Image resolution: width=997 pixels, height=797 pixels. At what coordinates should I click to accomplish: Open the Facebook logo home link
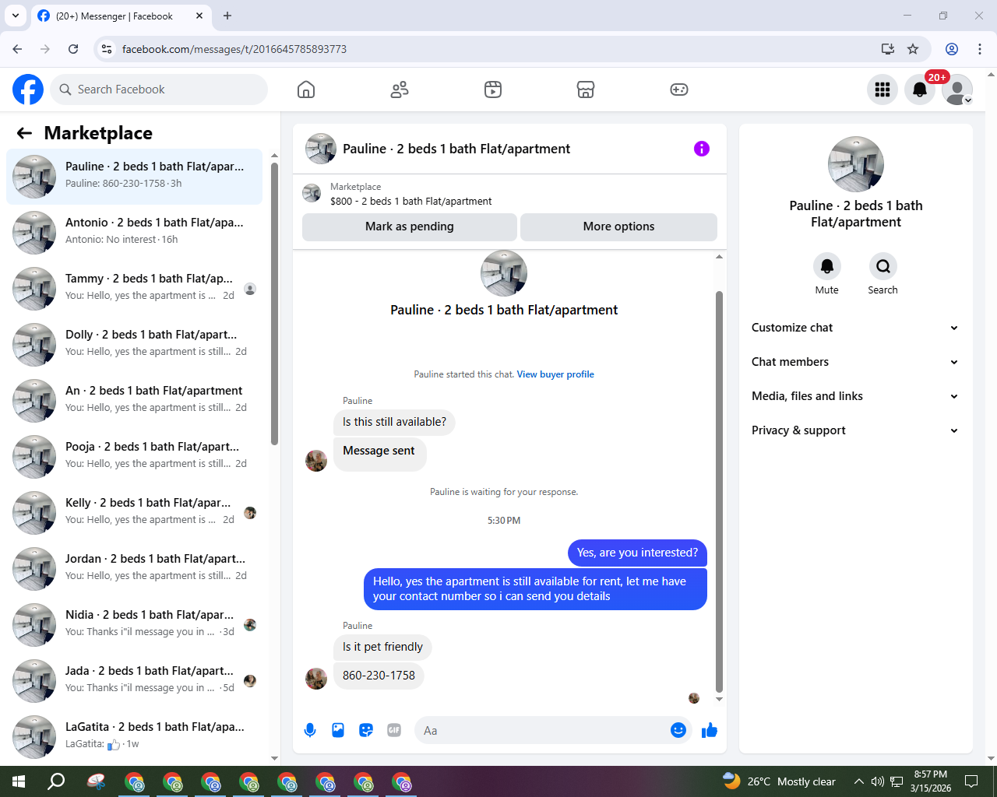(x=28, y=90)
